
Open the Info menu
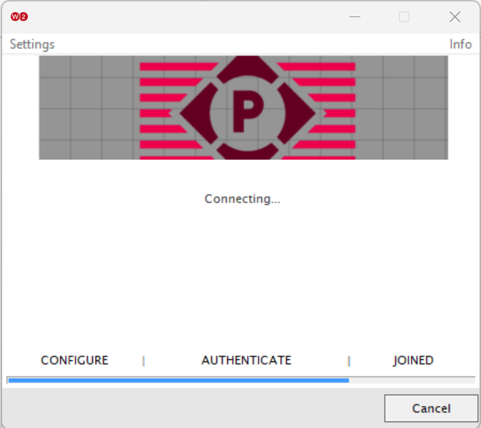pos(460,44)
